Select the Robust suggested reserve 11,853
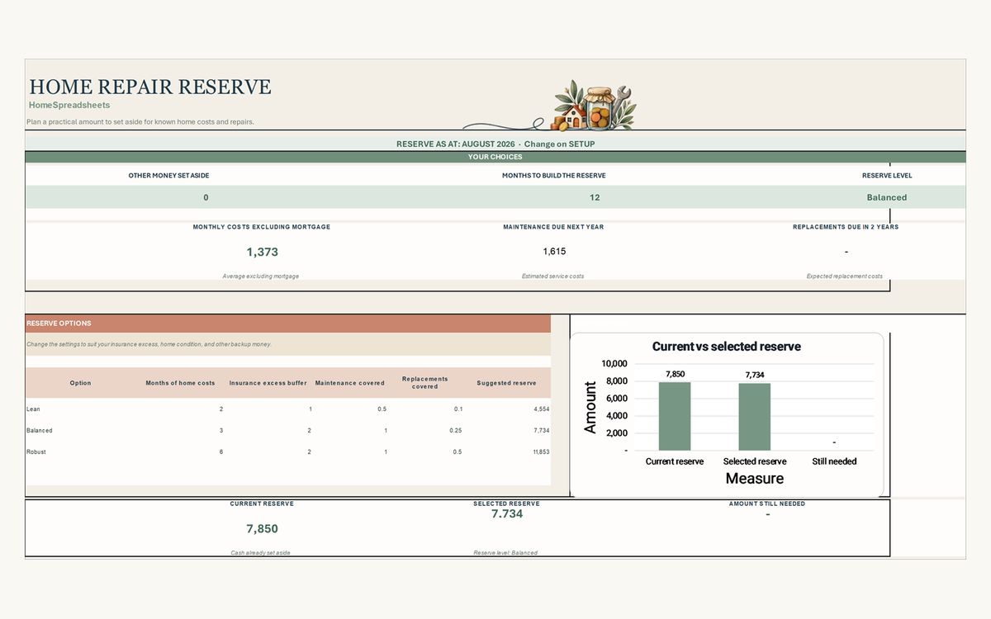The image size is (991, 619). [539, 452]
